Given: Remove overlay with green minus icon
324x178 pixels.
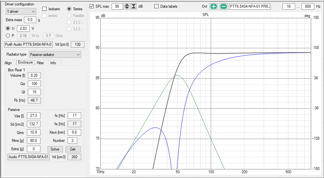Looking at the screenshot, I should [x=223, y=6].
